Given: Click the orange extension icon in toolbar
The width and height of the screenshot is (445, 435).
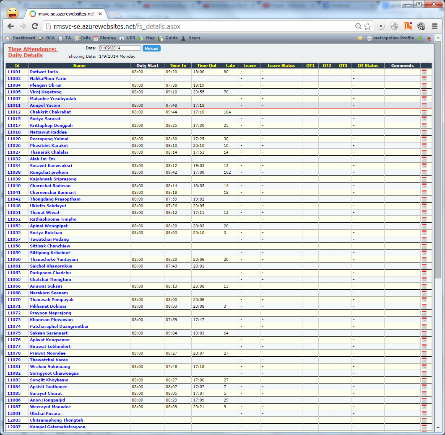Looking at the screenshot, I should coord(408,26).
